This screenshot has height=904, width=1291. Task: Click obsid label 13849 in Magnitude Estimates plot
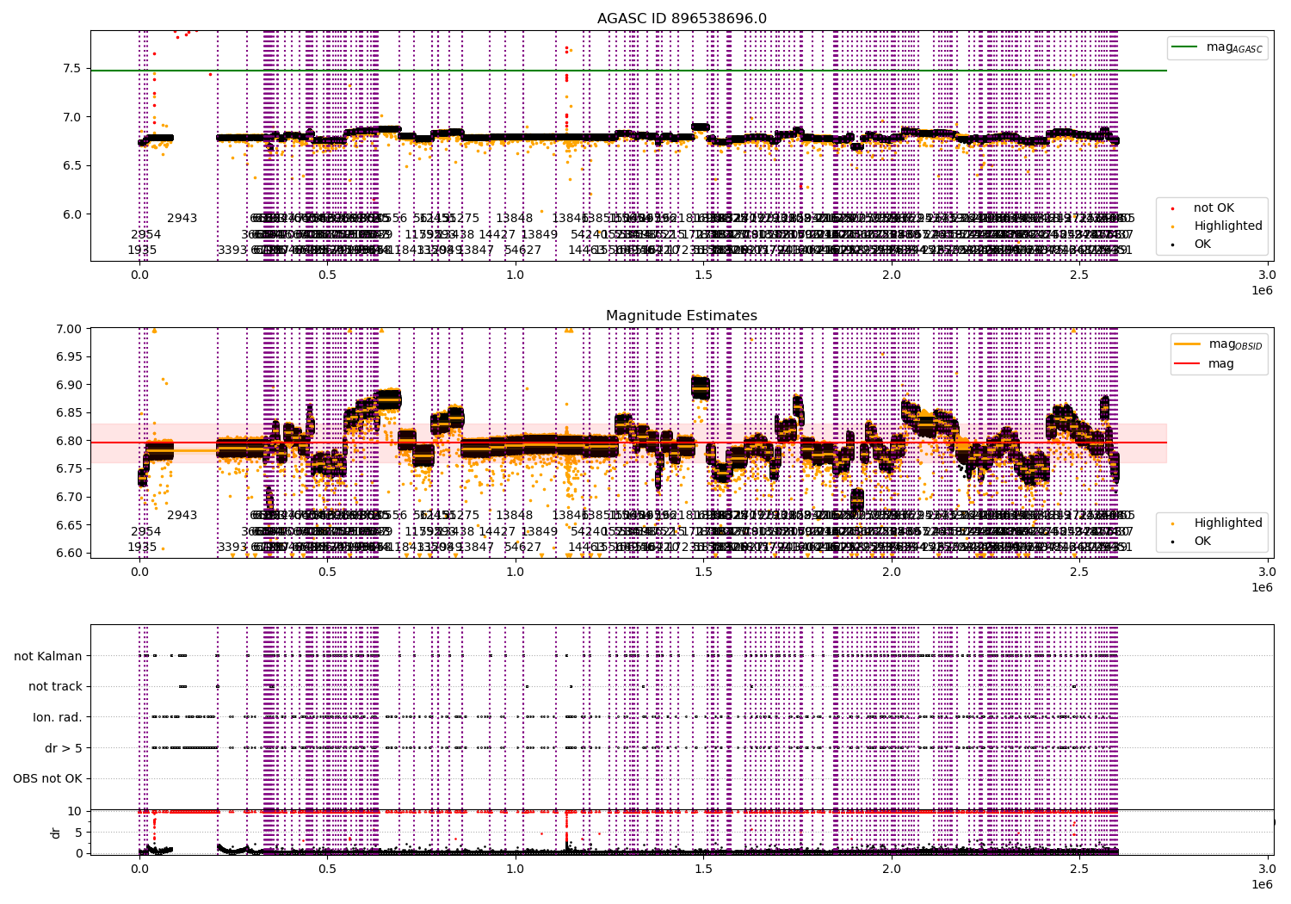coord(540,532)
